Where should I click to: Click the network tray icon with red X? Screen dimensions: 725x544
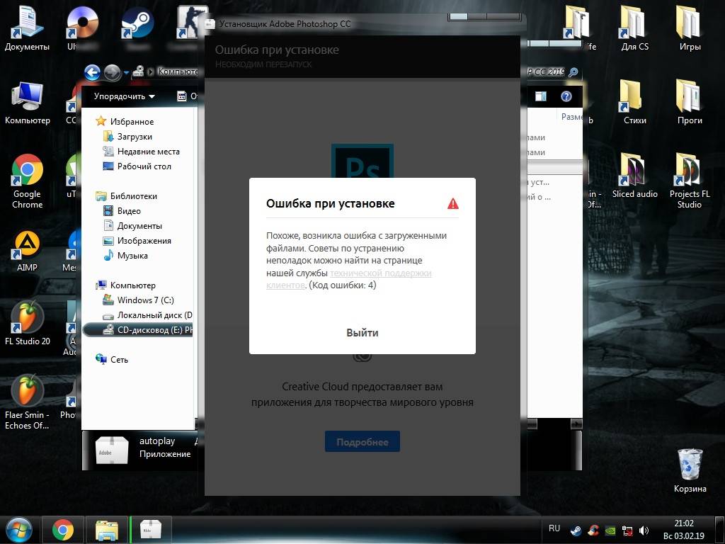coord(627,531)
